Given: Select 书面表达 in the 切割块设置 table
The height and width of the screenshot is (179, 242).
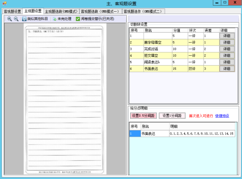Looking at the screenshot, I should (158, 68).
